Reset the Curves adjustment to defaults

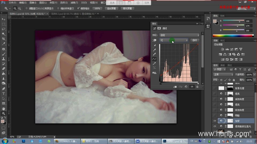(x=186, y=87)
